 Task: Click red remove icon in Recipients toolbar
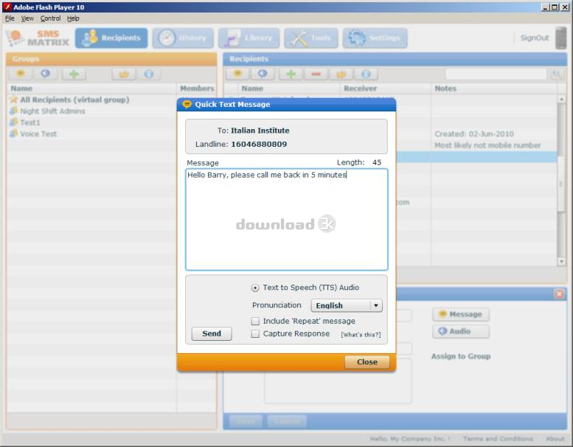coord(316,74)
